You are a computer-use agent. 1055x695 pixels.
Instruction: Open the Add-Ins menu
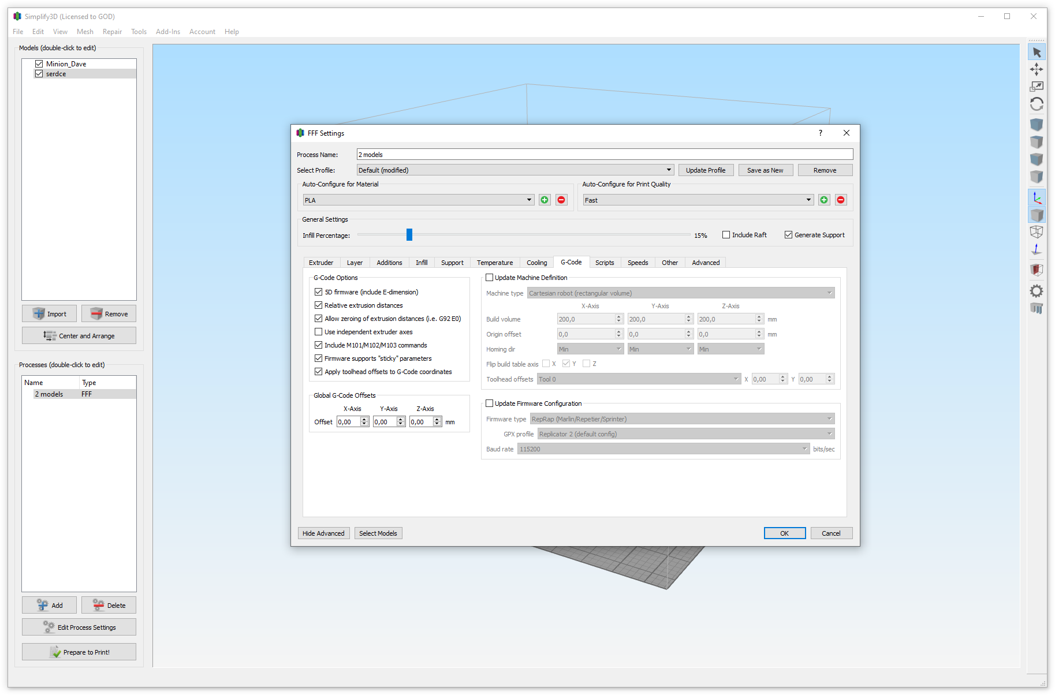coord(168,32)
